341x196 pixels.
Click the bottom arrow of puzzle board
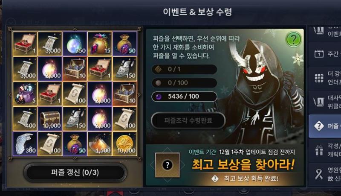point(75,158)
